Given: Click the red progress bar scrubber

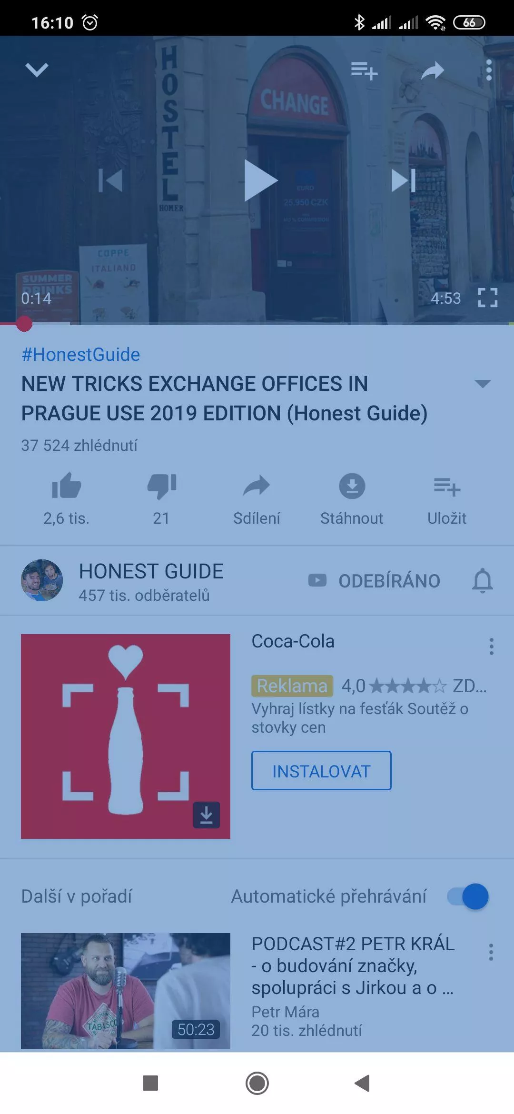Looking at the screenshot, I should [x=24, y=324].
